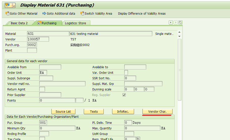Click the Vendor Char. button
This screenshot has width=230, height=140.
pyautogui.click(x=157, y=112)
